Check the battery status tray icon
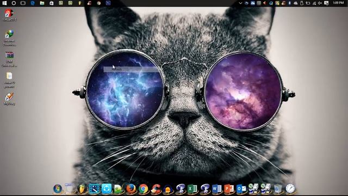Screen dimensions: 348x196 tap(308, 3)
